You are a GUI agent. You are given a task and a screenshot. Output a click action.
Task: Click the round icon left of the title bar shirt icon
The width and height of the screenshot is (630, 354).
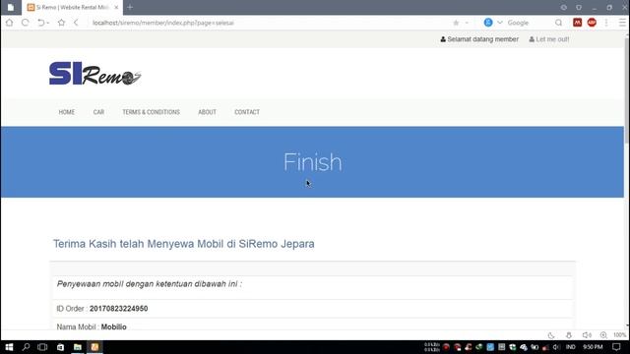click(x=564, y=8)
